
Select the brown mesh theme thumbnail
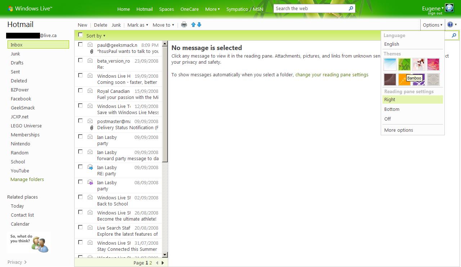click(x=390, y=79)
